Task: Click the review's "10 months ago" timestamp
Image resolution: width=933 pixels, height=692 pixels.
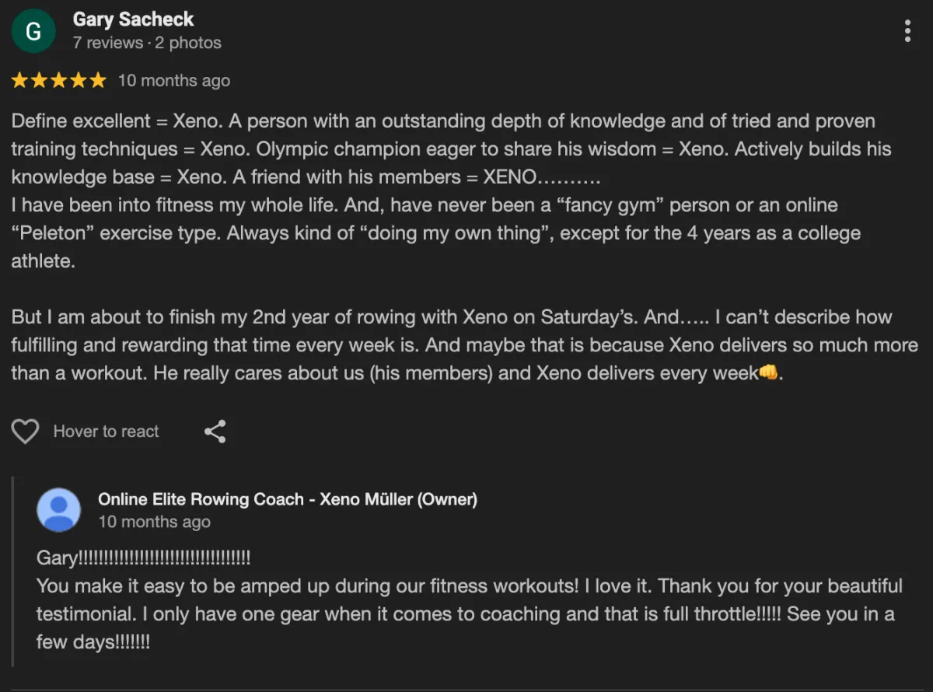Action: point(174,81)
